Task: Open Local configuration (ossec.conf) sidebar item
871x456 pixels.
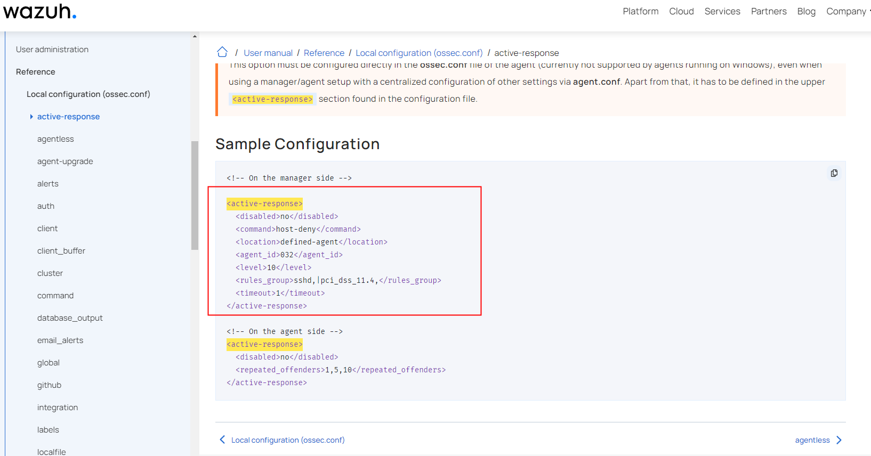Action: pos(88,94)
